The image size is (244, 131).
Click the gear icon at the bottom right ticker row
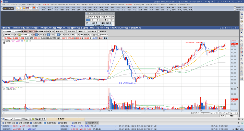tap(233, 129)
